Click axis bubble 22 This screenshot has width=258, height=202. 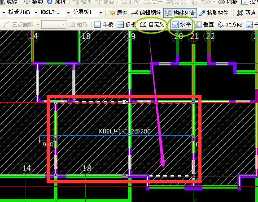pyautogui.click(x=209, y=36)
